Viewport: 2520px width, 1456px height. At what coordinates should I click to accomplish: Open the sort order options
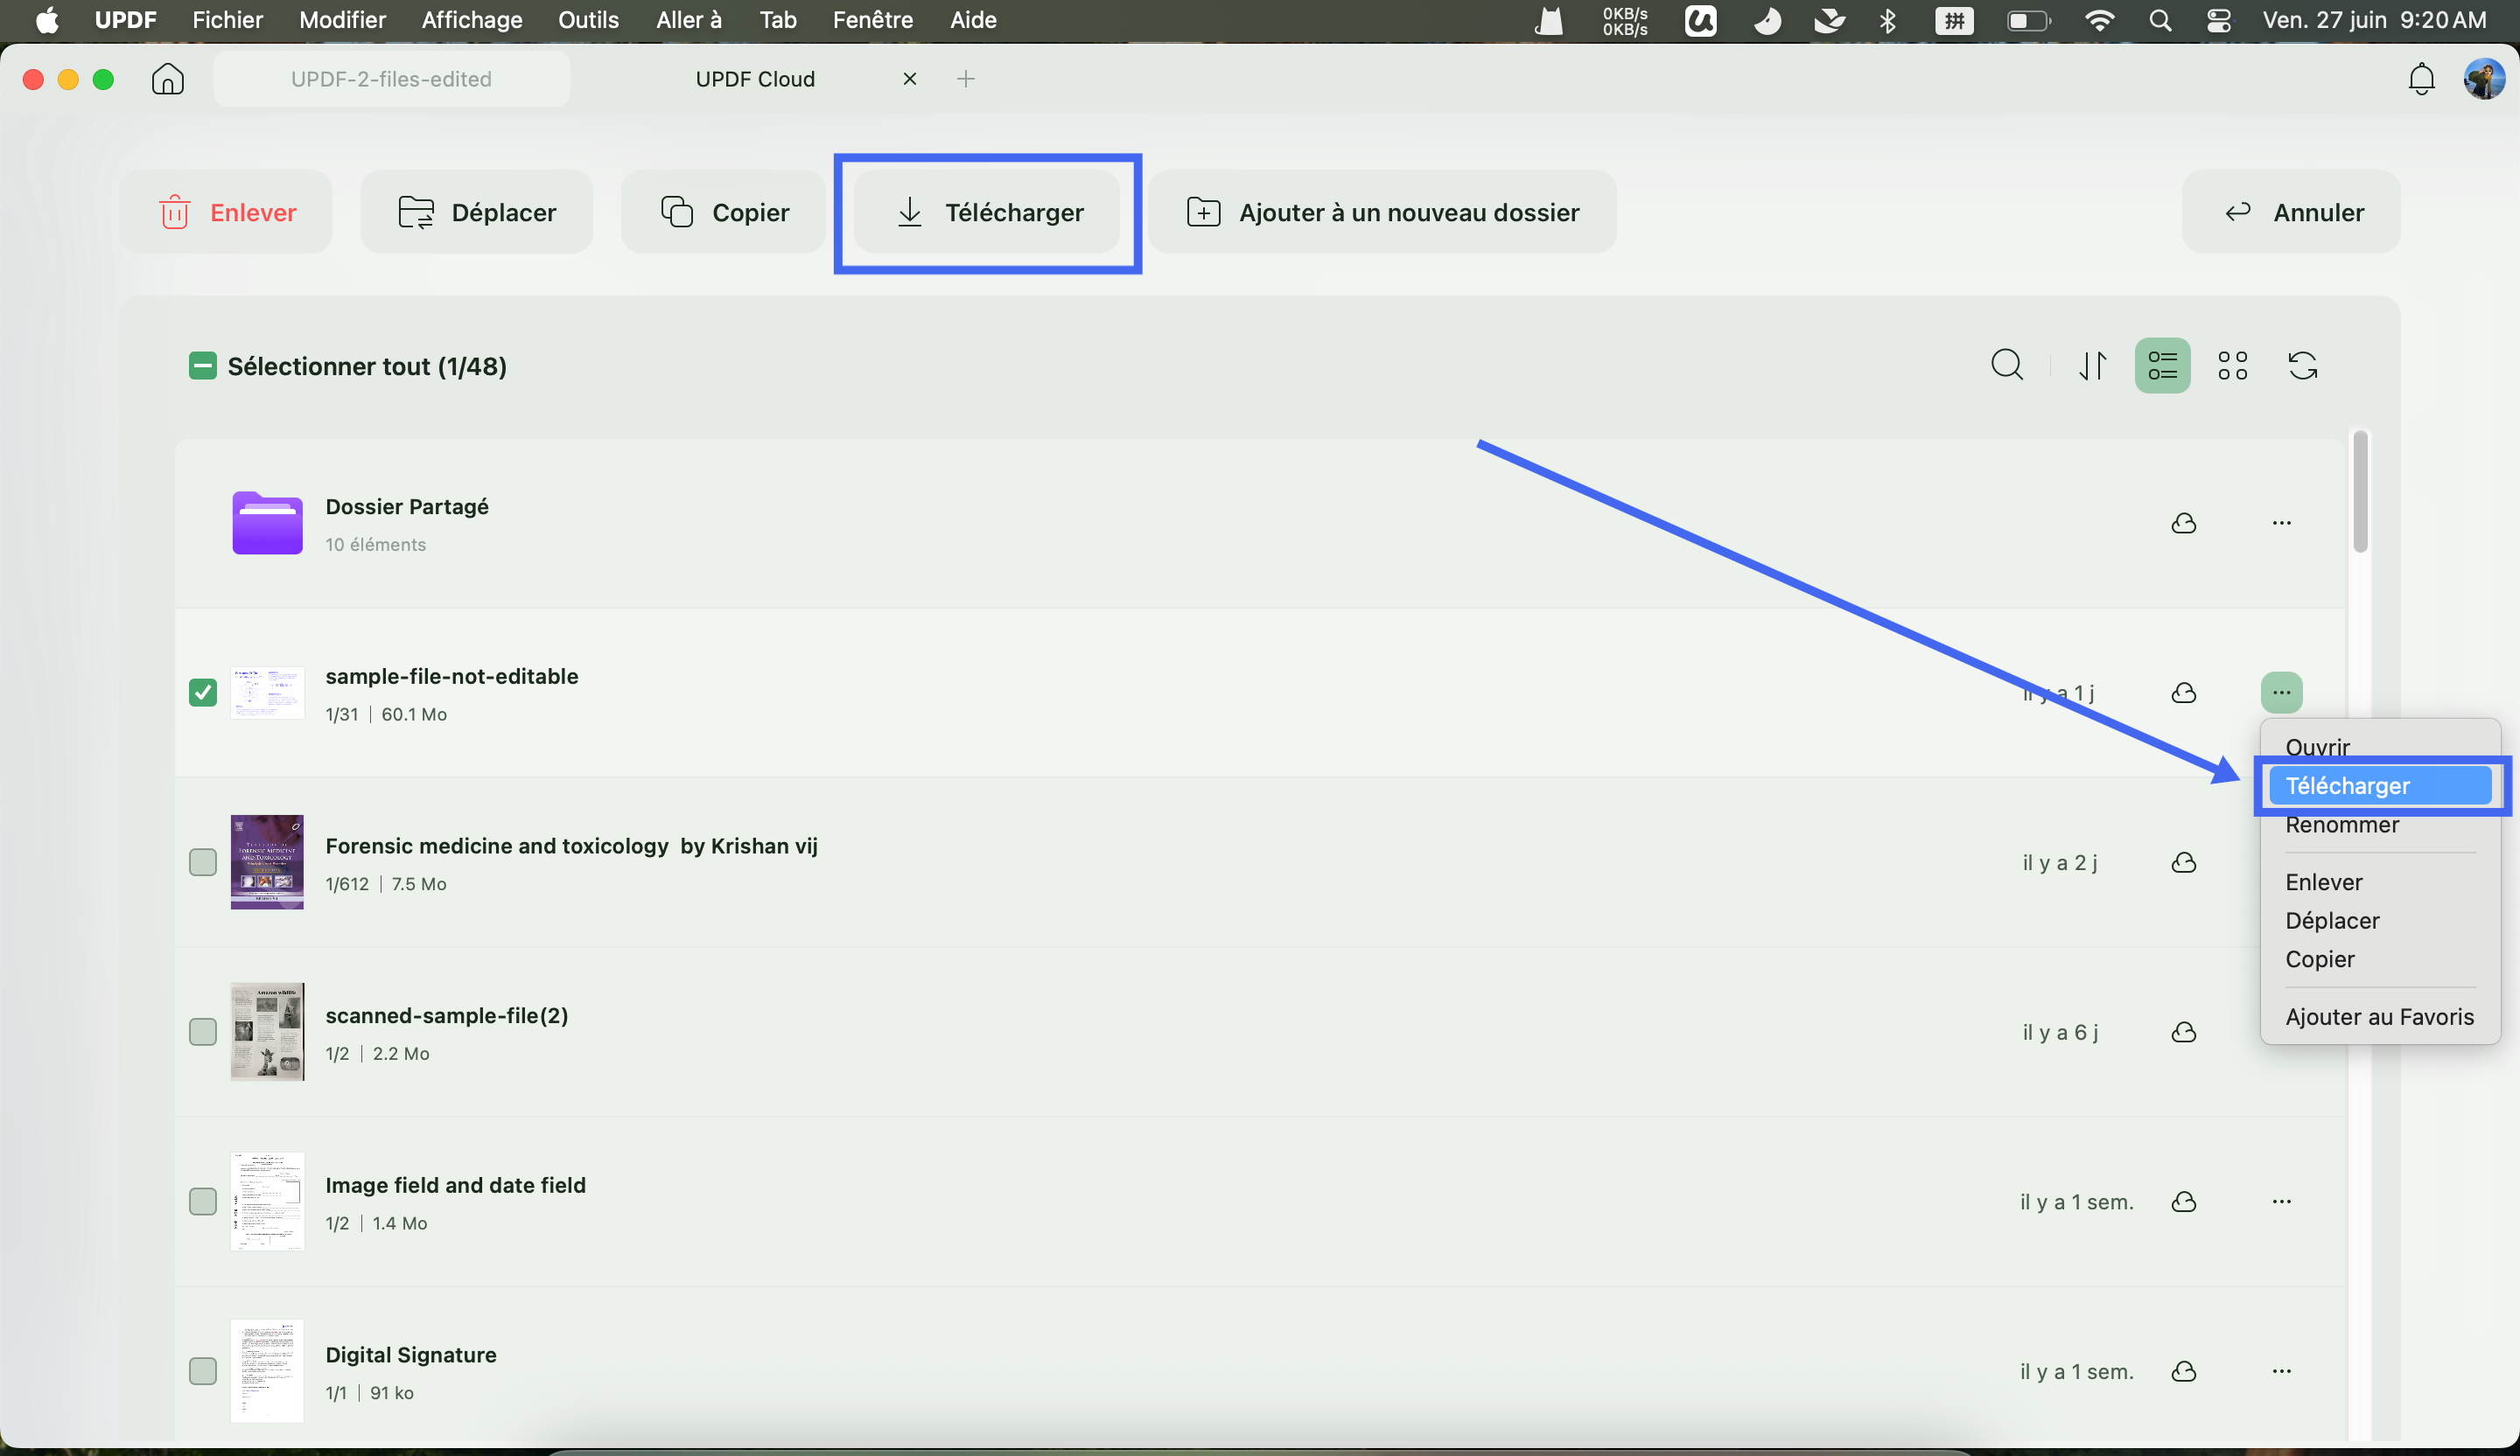2092,365
